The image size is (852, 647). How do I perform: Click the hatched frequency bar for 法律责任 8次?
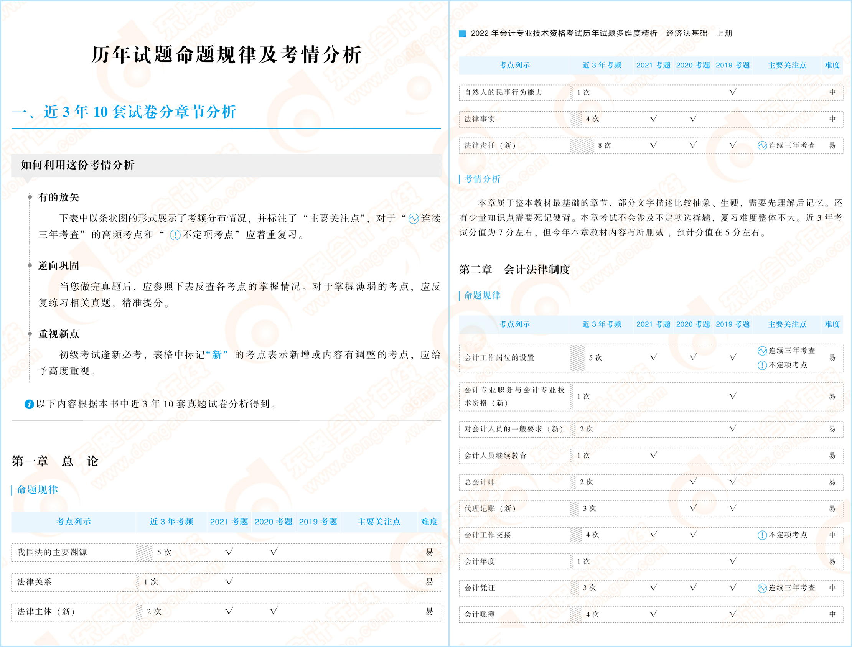582,147
